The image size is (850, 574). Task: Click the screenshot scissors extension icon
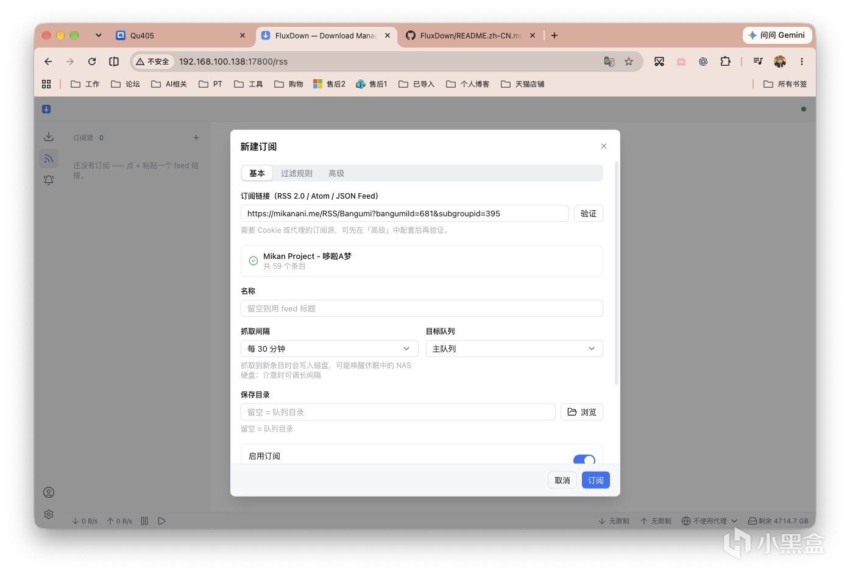coord(659,62)
